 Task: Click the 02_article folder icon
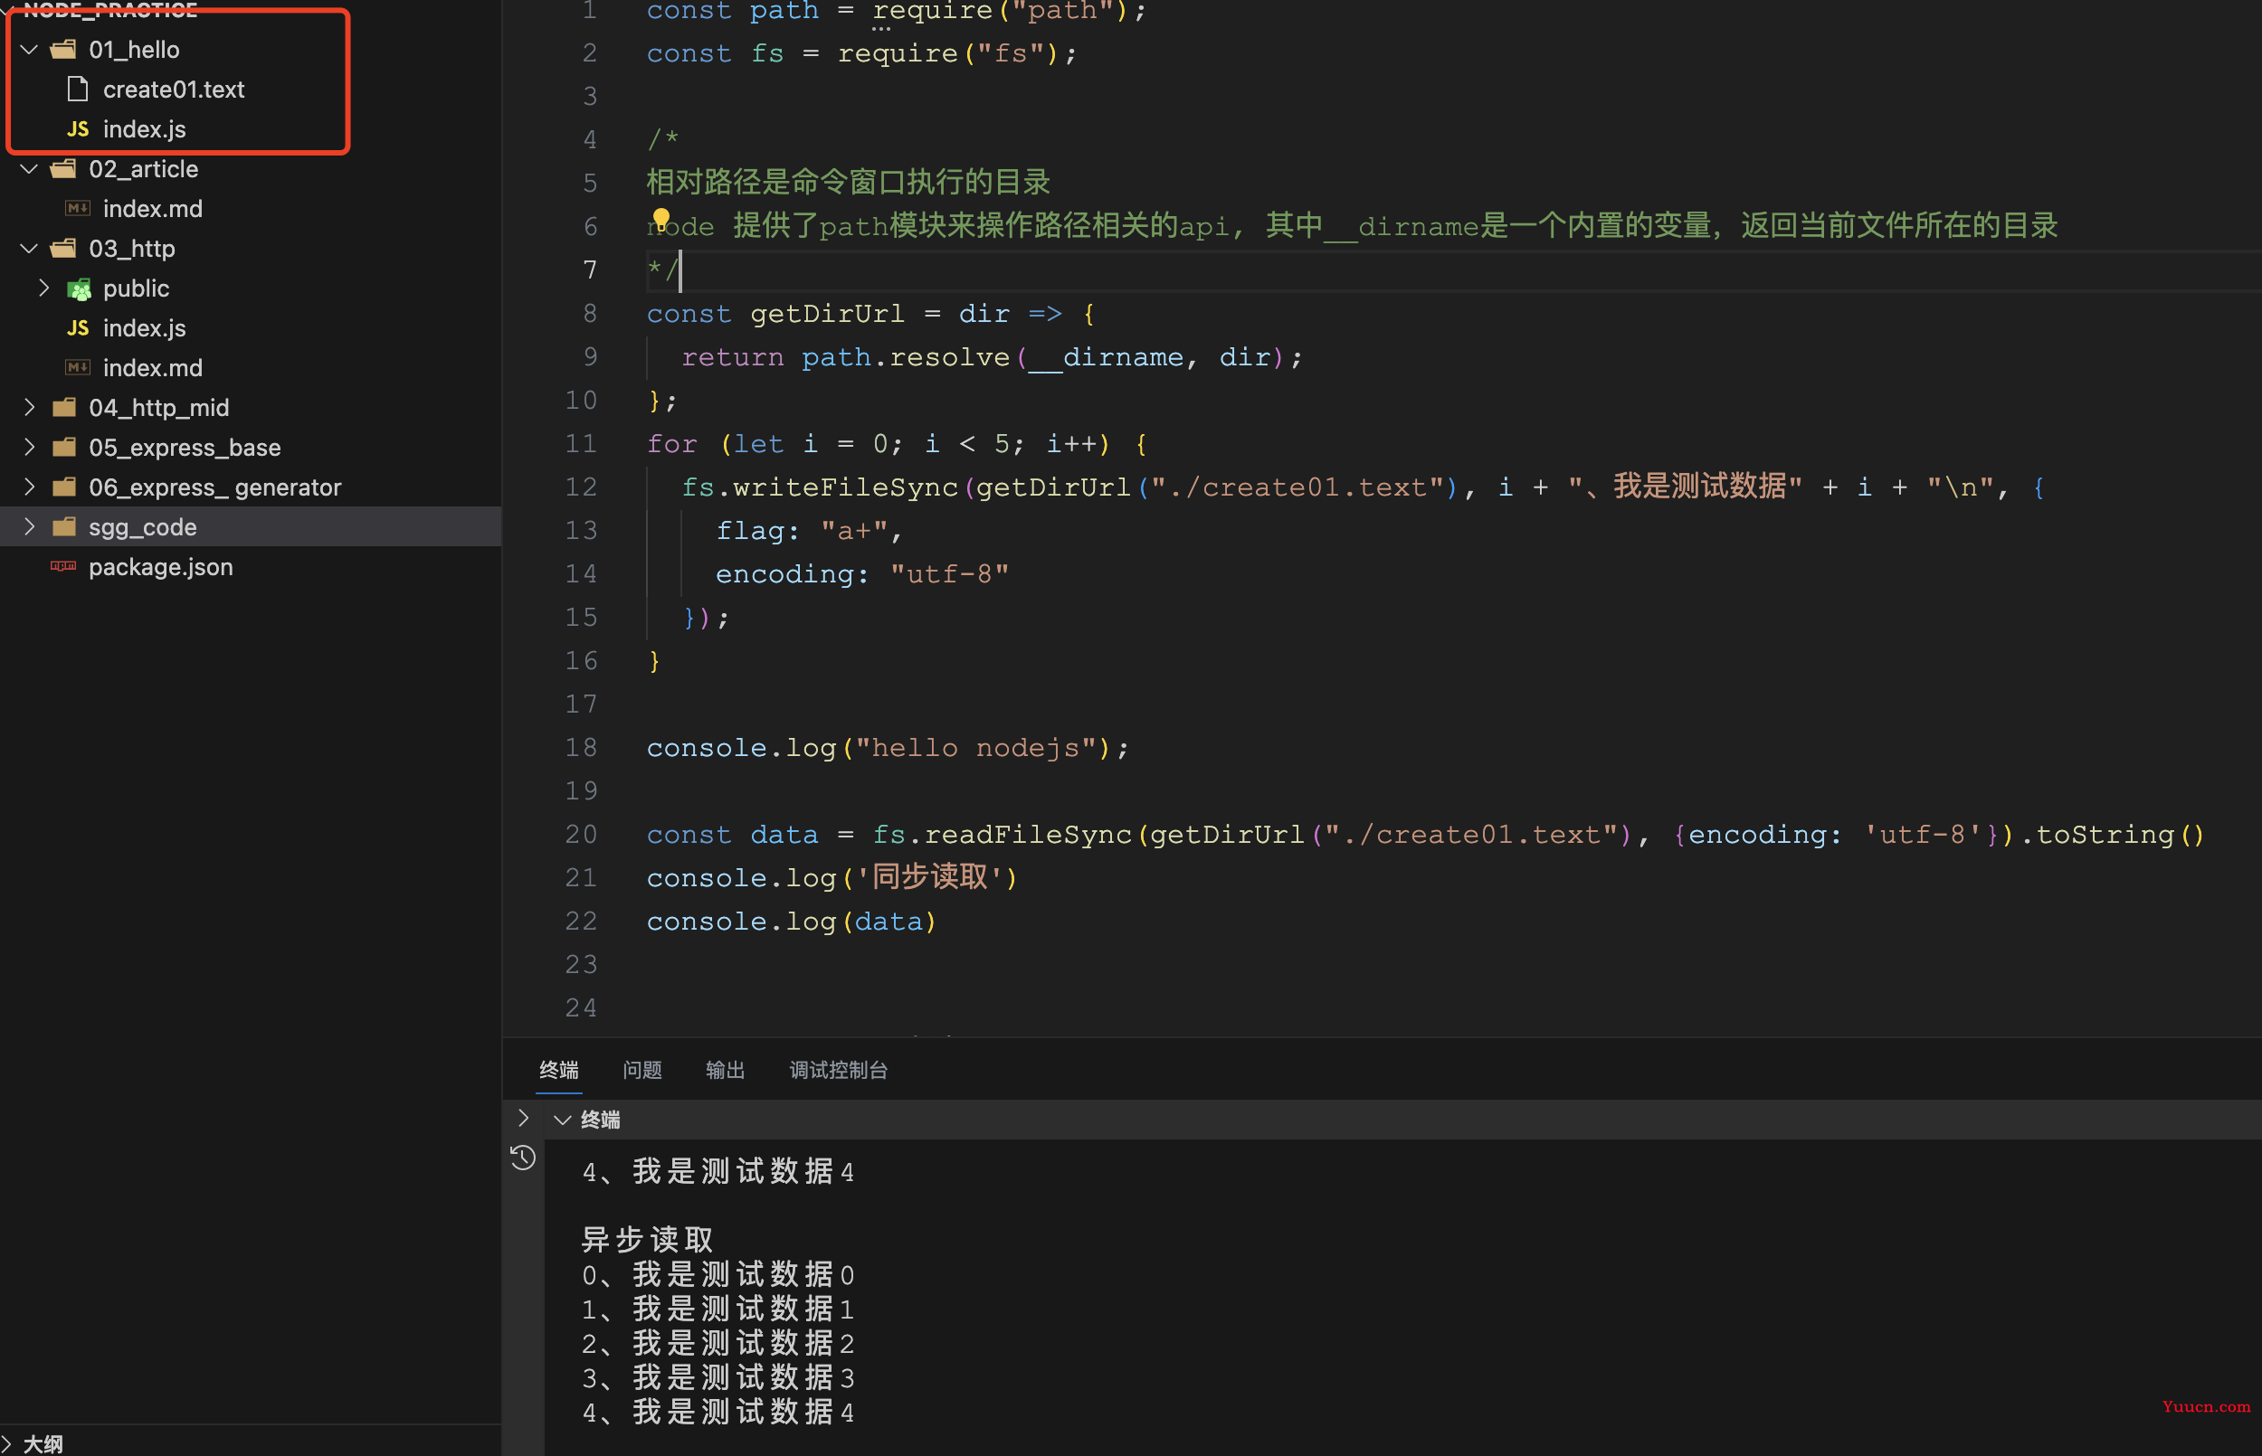64,169
